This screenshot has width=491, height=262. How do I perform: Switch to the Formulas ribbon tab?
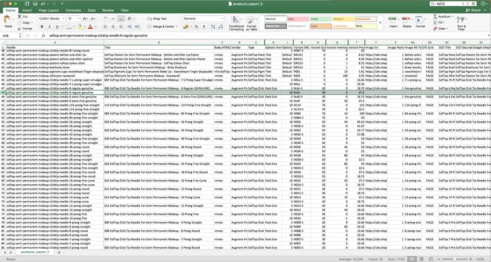pyautogui.click(x=73, y=10)
